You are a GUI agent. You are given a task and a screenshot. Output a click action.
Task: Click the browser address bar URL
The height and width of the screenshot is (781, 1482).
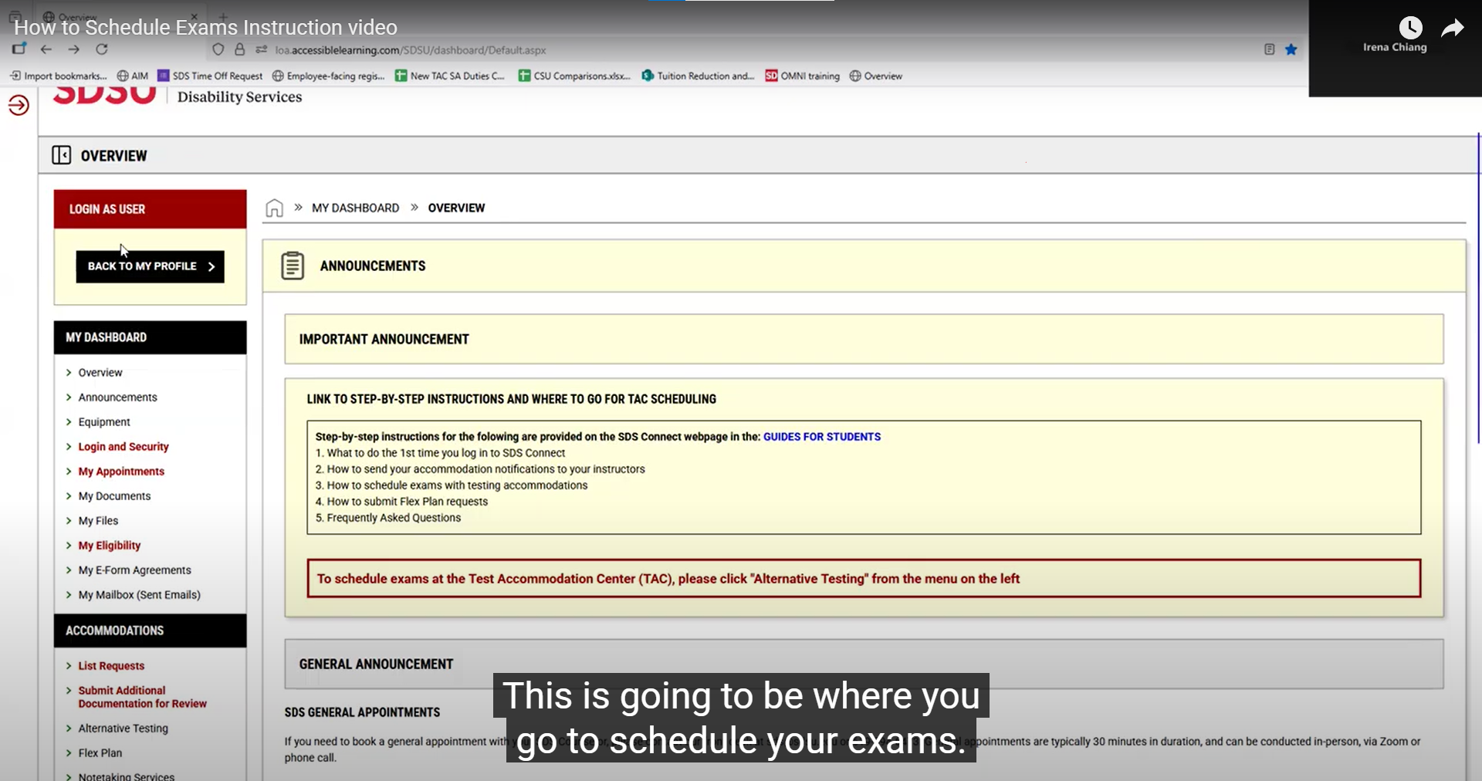coord(411,50)
